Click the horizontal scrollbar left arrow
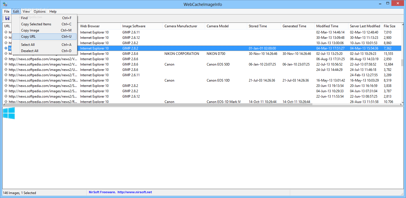Viewport: 406px width, 198px height. coord(4,104)
